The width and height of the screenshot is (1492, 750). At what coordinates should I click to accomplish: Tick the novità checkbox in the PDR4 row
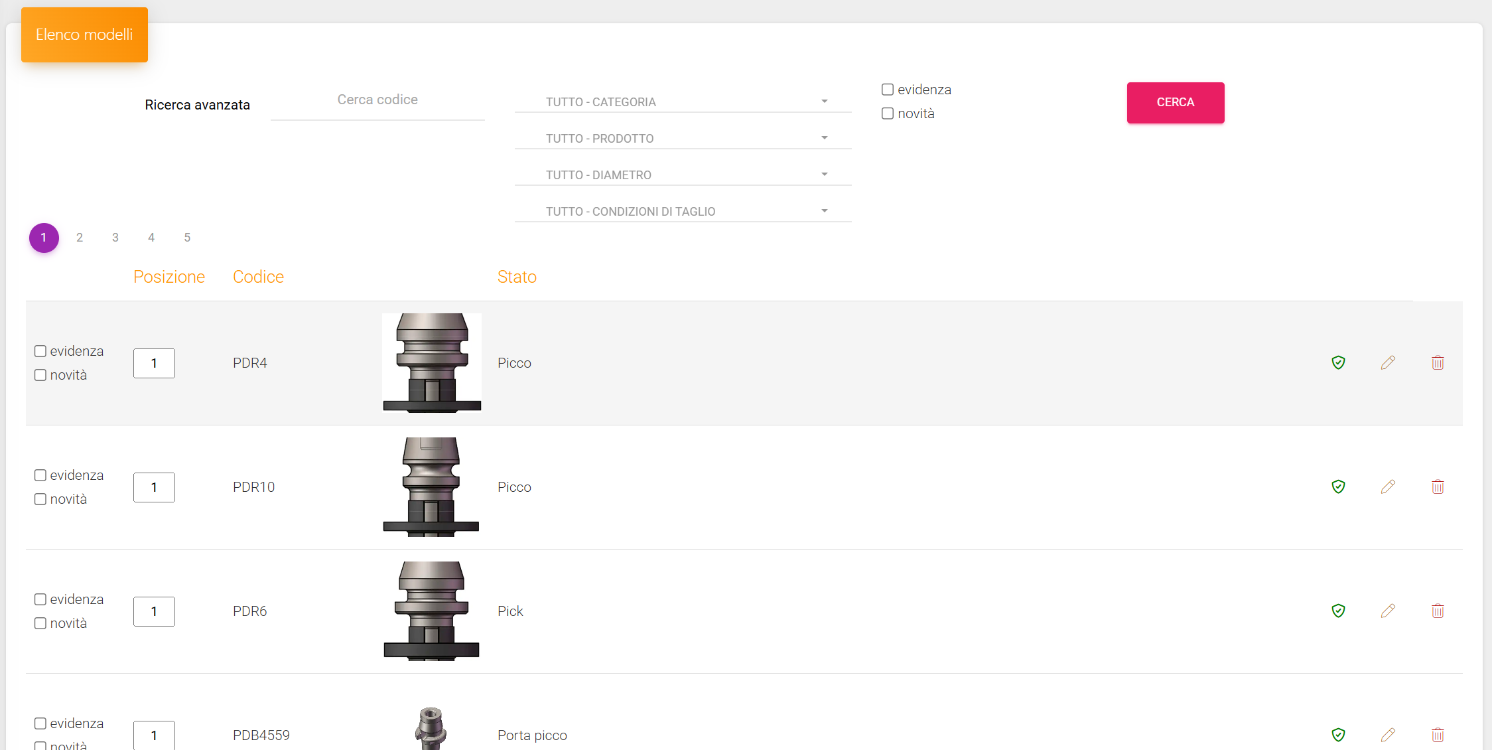click(40, 375)
